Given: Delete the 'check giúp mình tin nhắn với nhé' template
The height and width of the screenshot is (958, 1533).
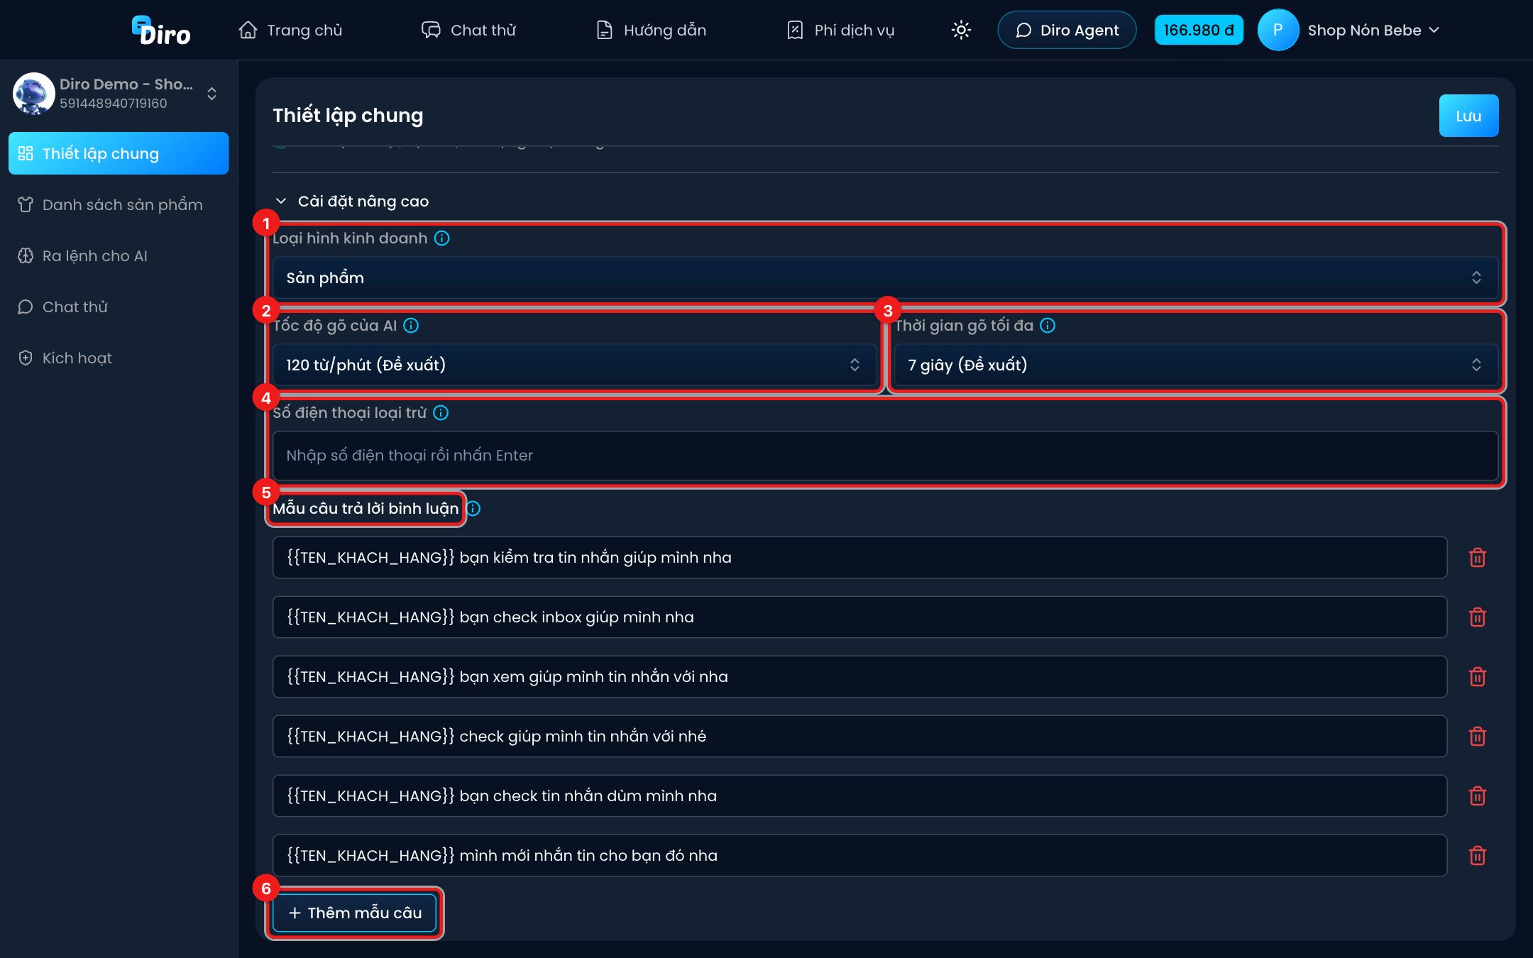Looking at the screenshot, I should [x=1478, y=737].
